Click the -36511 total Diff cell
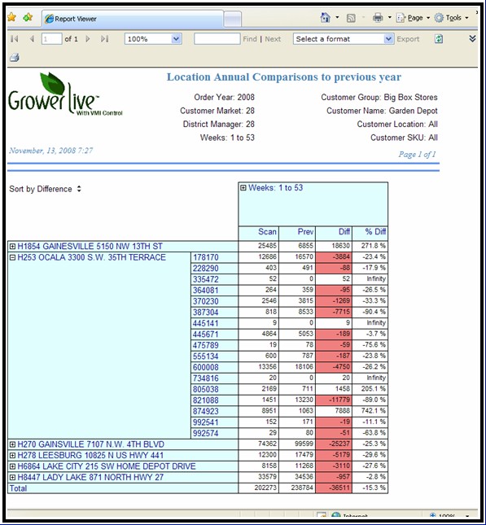Viewport: 486px width, 525px height. click(334, 488)
